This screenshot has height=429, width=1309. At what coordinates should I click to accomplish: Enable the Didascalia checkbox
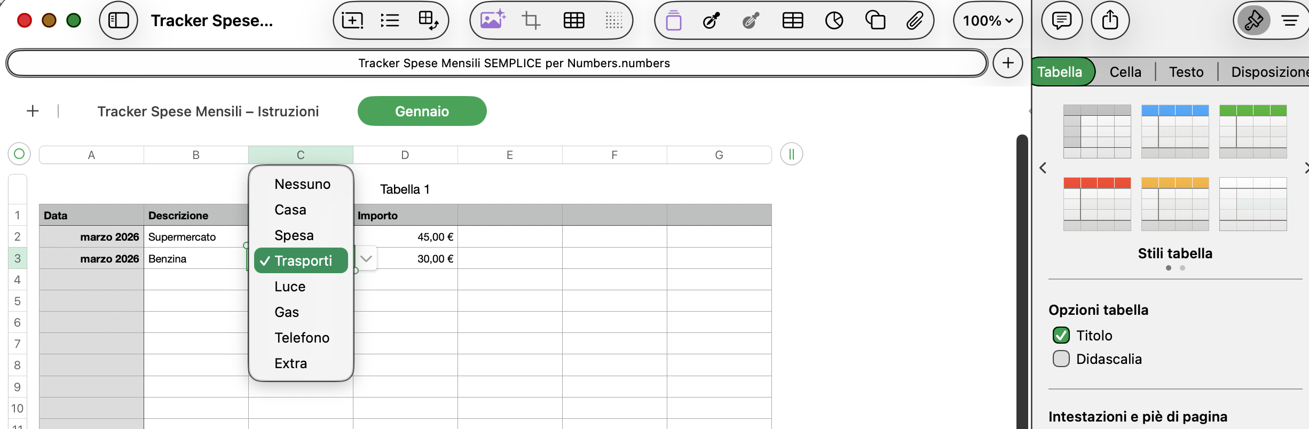(x=1061, y=359)
